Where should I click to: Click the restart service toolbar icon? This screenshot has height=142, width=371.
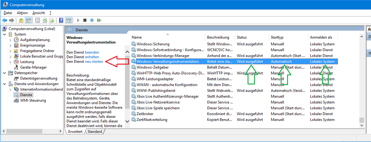(99, 20)
